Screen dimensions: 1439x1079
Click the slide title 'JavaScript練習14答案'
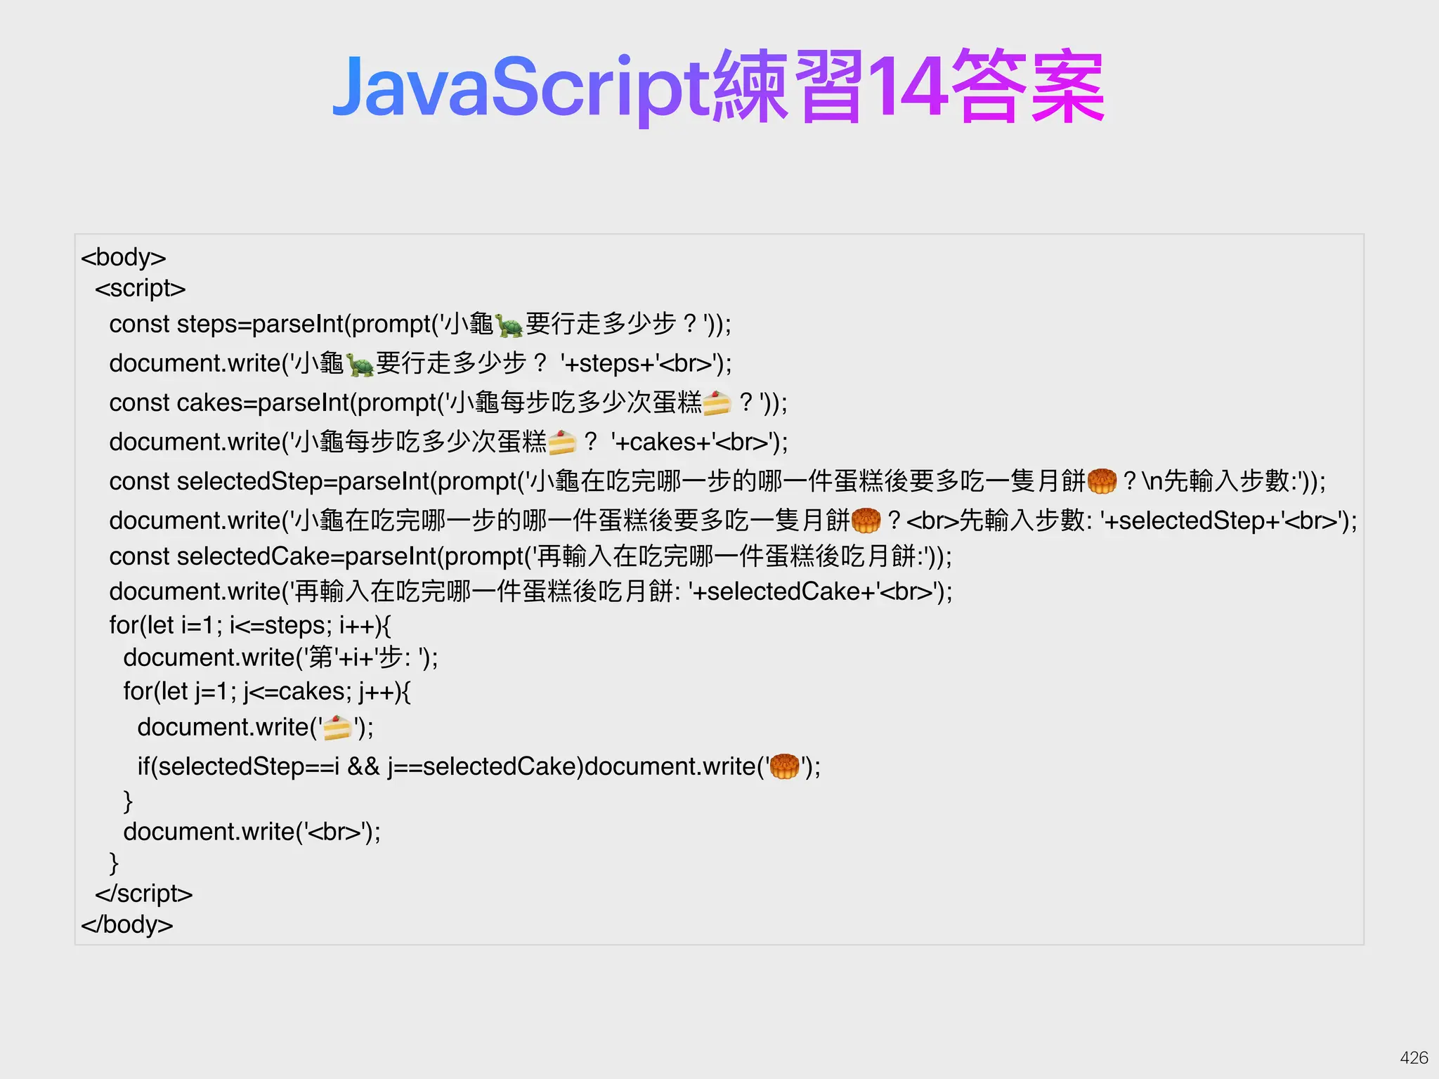(718, 87)
